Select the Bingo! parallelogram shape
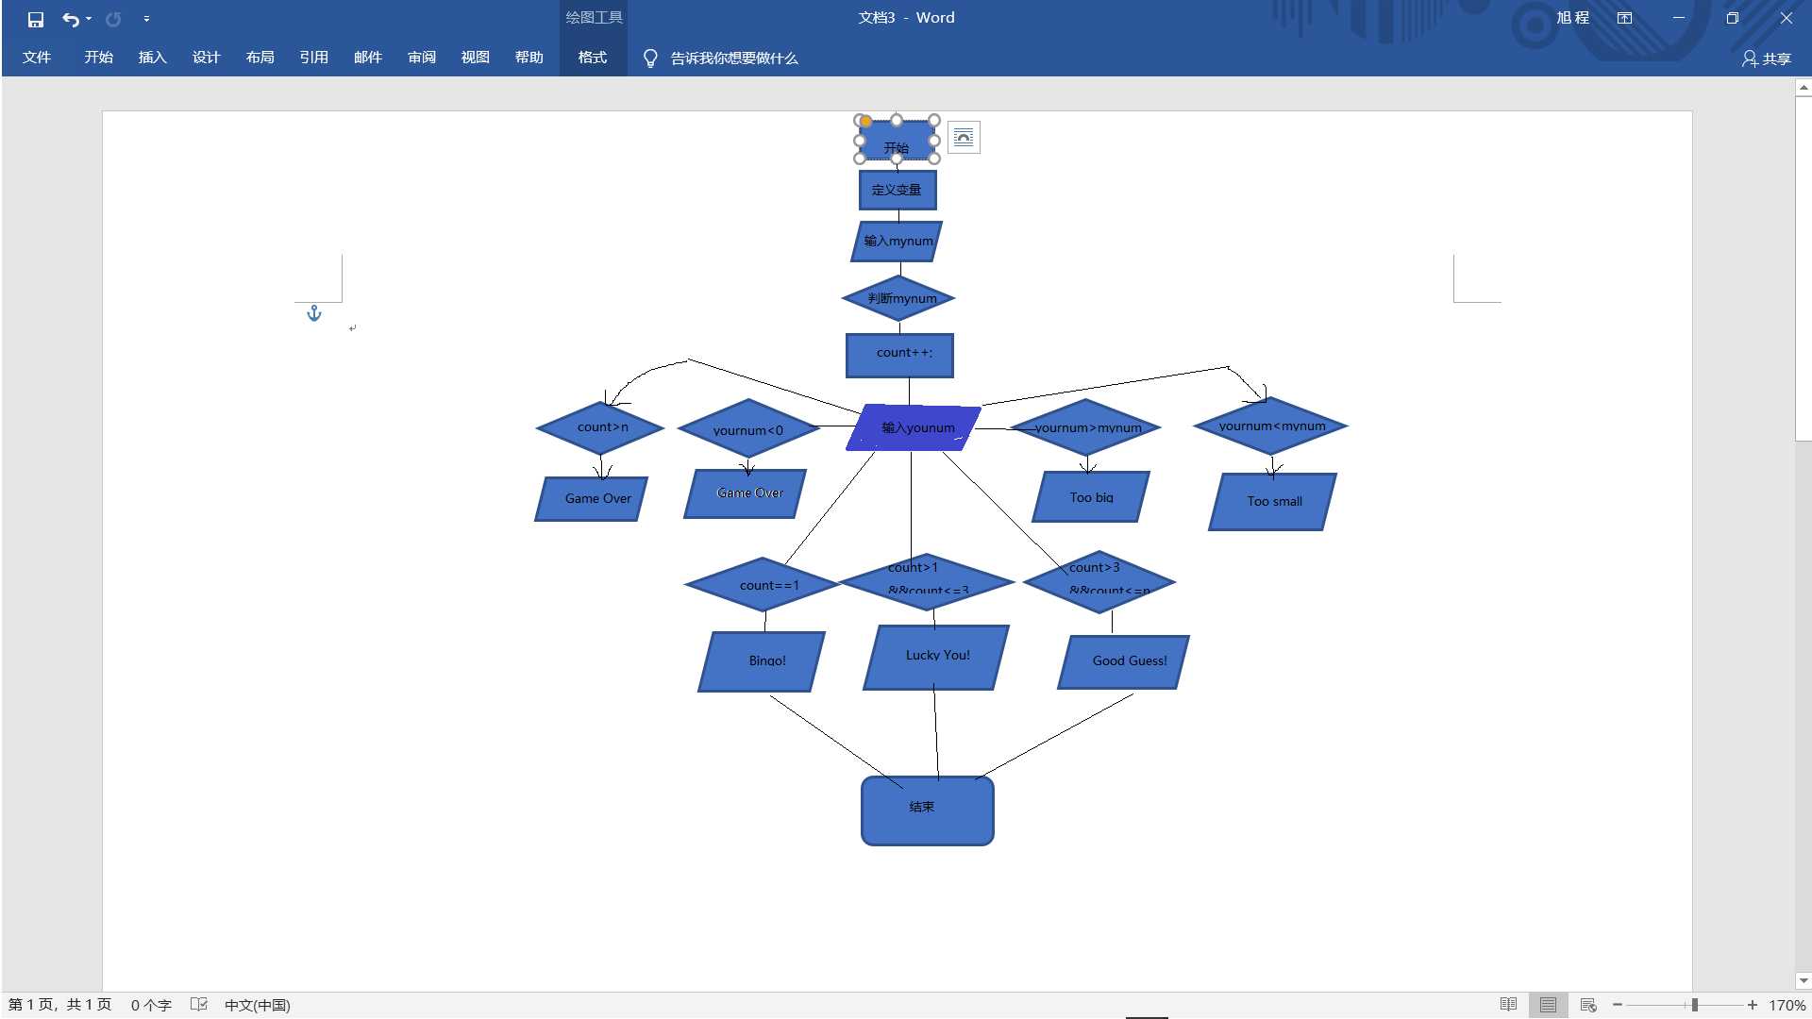 click(x=762, y=661)
